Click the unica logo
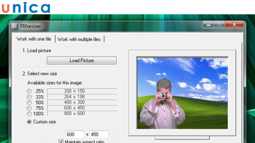This screenshot has height=143, width=255. pyautogui.click(x=26, y=7)
